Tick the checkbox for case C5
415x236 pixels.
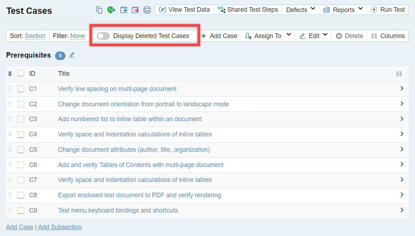coord(21,150)
